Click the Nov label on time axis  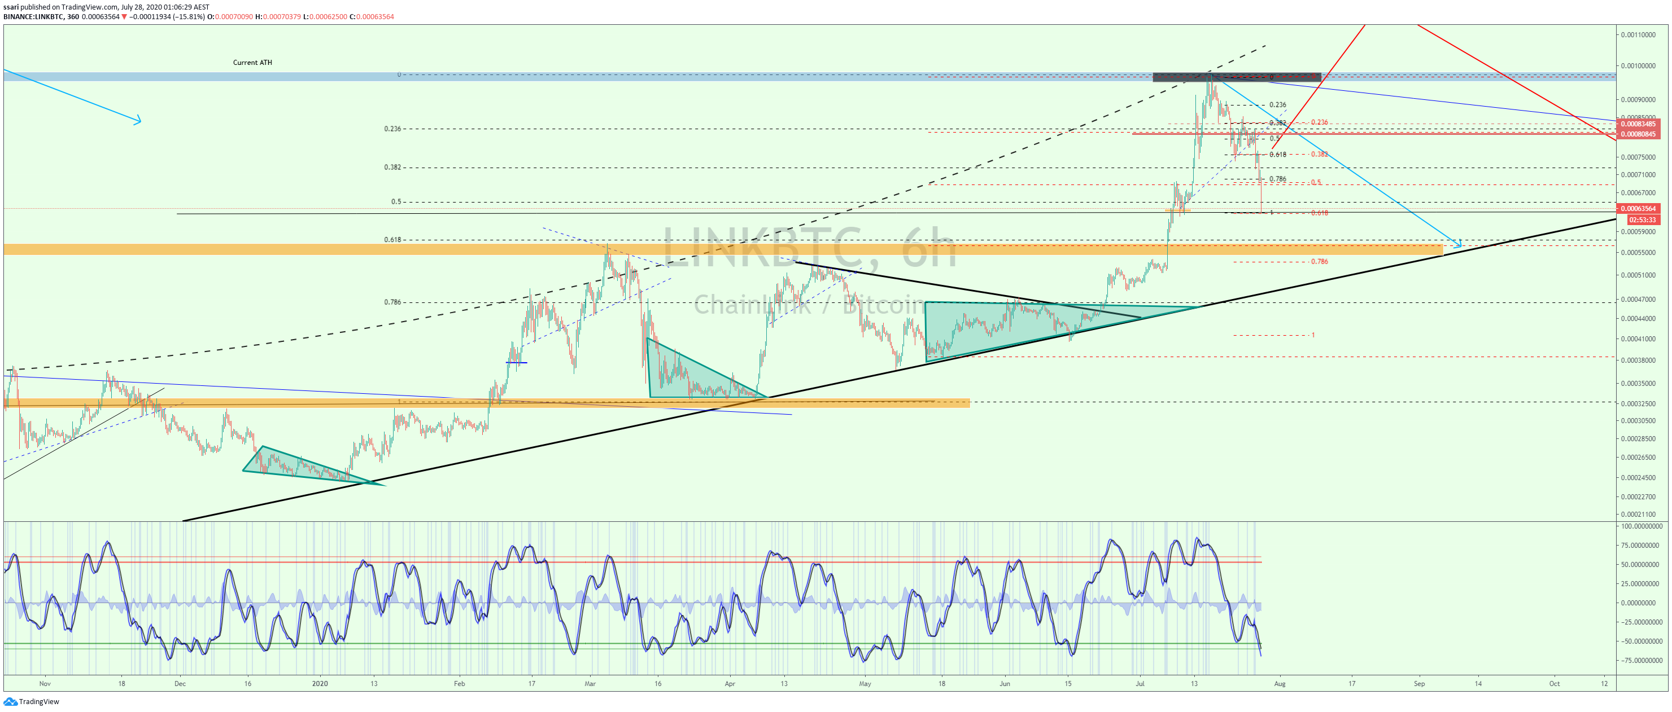click(45, 683)
